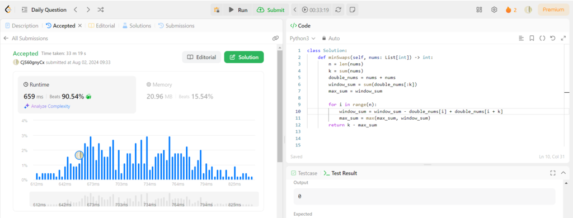Open the notes sticky icon
This screenshot has height=218, width=573.
(353, 10)
